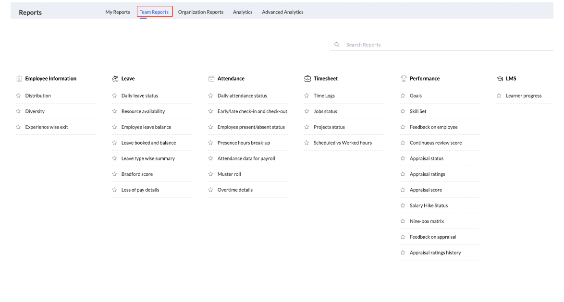The height and width of the screenshot is (302, 564).
Task: Toggle favorite star for Muster roll
Action: click(210, 174)
